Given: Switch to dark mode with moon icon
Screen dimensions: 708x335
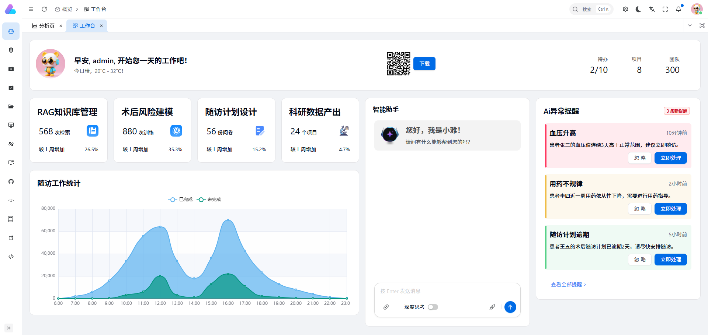Looking at the screenshot, I should [x=638, y=9].
